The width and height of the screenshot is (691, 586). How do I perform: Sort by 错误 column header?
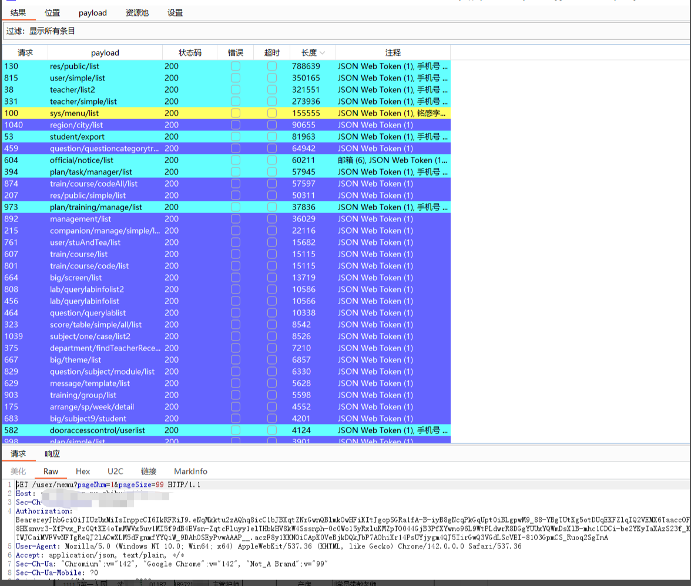pyautogui.click(x=235, y=52)
